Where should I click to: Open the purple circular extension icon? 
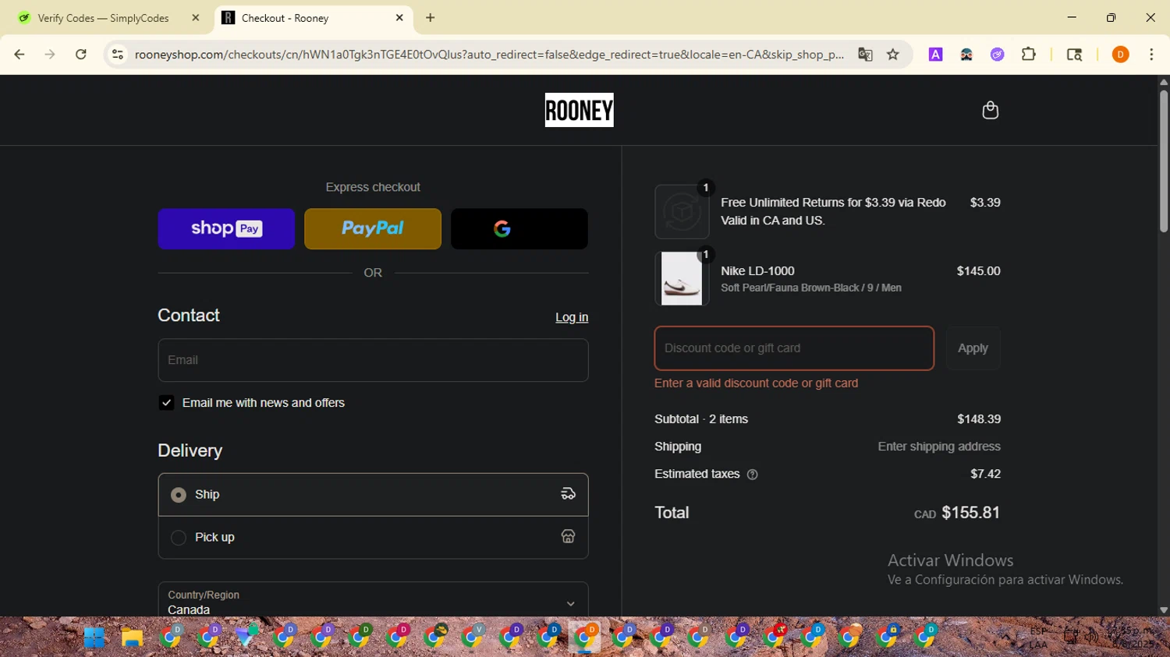[x=998, y=55]
